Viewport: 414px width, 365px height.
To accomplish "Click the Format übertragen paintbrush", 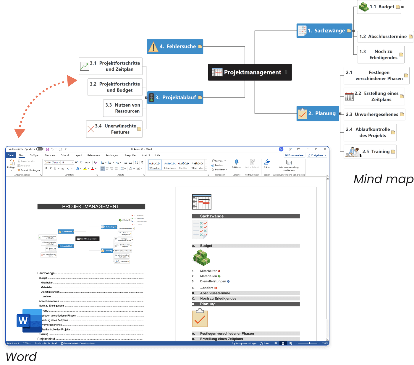I will click(x=29, y=170).
